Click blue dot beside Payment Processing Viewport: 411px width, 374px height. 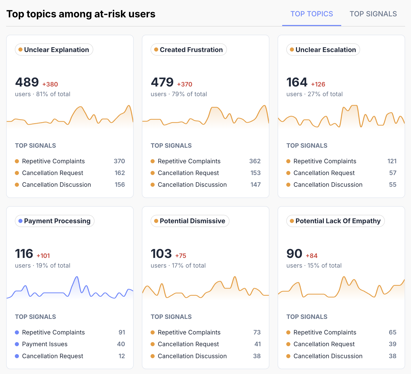coord(20,221)
